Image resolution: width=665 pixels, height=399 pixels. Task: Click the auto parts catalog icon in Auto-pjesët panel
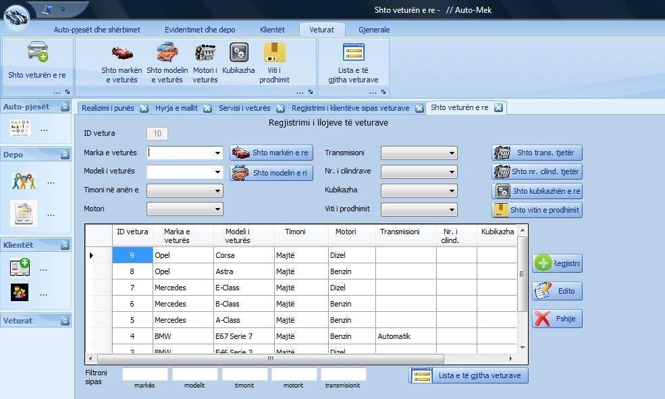[x=20, y=128]
